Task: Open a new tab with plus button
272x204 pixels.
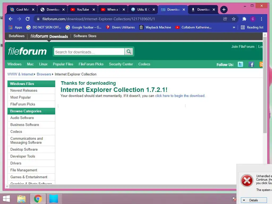Action: pos(224,10)
